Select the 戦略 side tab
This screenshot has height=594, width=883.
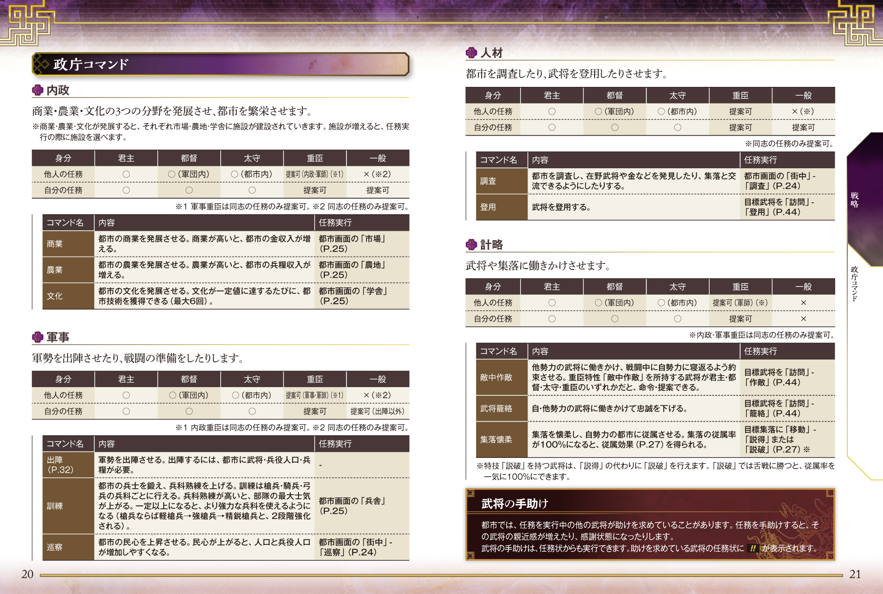coord(854,200)
